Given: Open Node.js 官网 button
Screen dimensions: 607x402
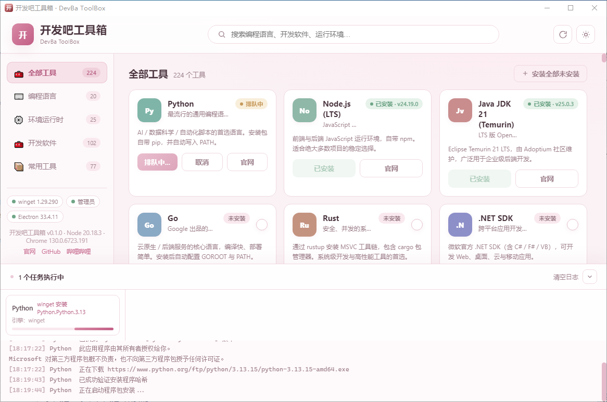Looking at the screenshot, I should (x=391, y=168).
